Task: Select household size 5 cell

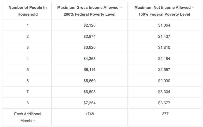Action: click(28, 70)
